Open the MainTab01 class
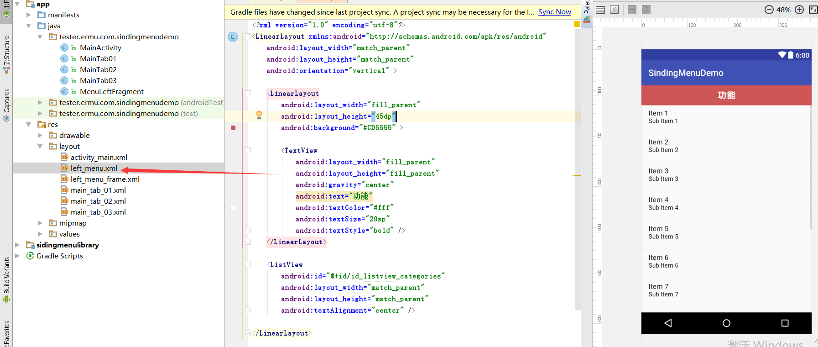The image size is (818, 347). [98, 58]
